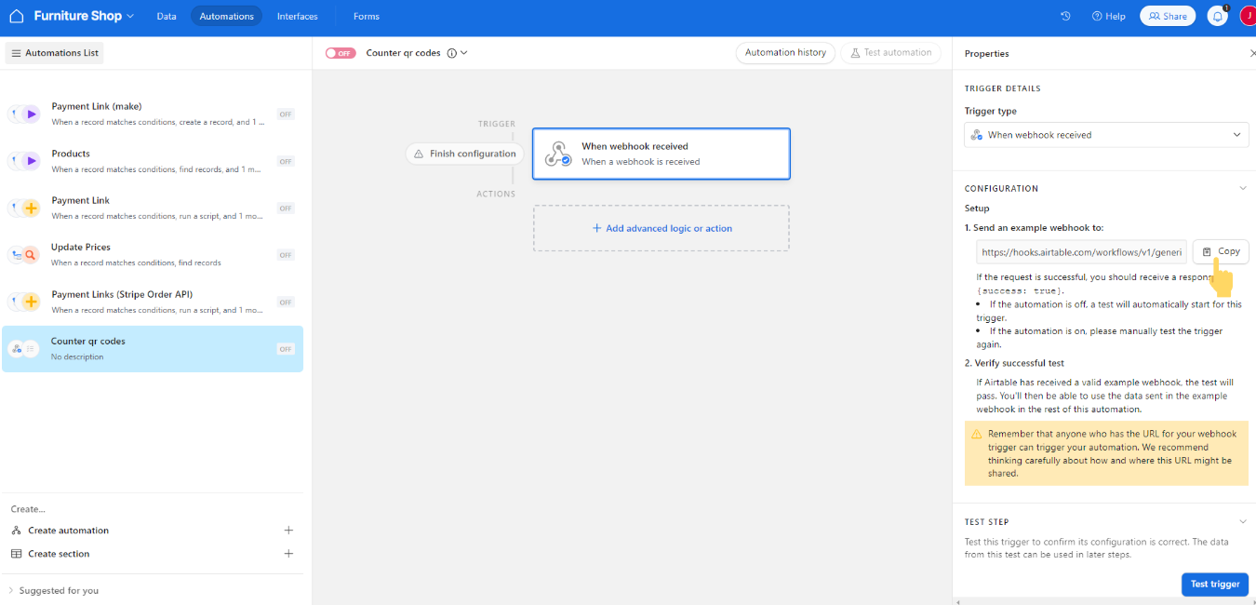Toggle OFF switch for Products automation
Screen dimensions: 1256x605
286,161
